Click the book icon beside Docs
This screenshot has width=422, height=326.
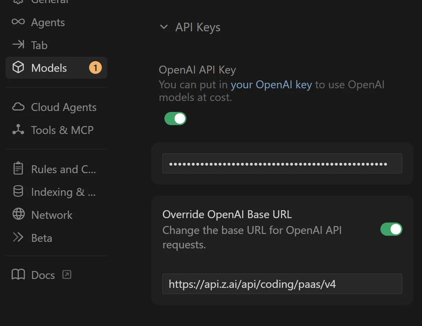point(18,275)
